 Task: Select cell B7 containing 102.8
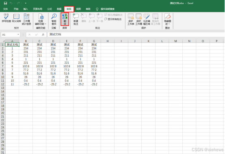click(26, 66)
